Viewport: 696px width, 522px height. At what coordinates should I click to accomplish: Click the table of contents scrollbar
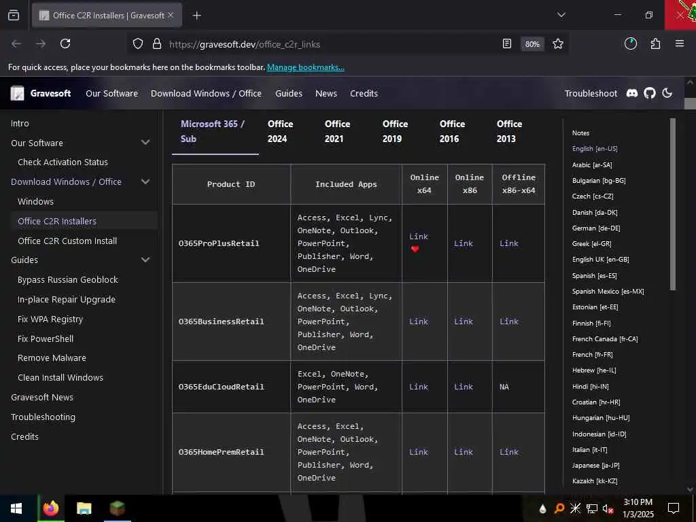[x=672, y=204]
